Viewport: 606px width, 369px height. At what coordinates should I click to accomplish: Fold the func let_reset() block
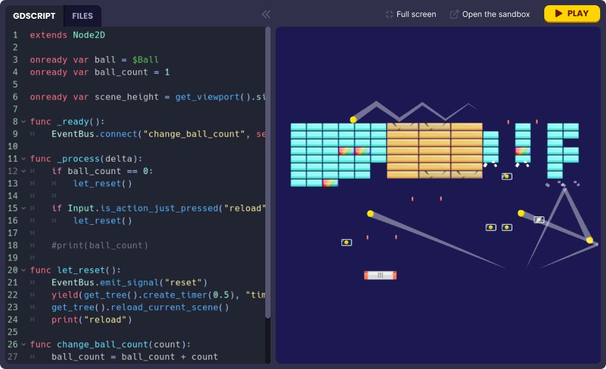pos(23,270)
